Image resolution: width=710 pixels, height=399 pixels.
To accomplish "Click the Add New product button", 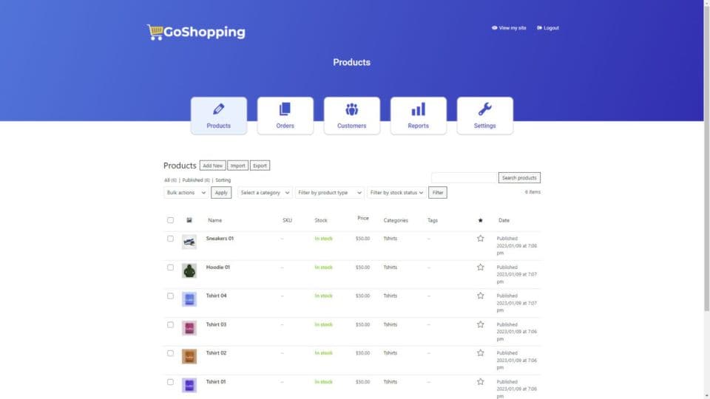I will 212,166.
